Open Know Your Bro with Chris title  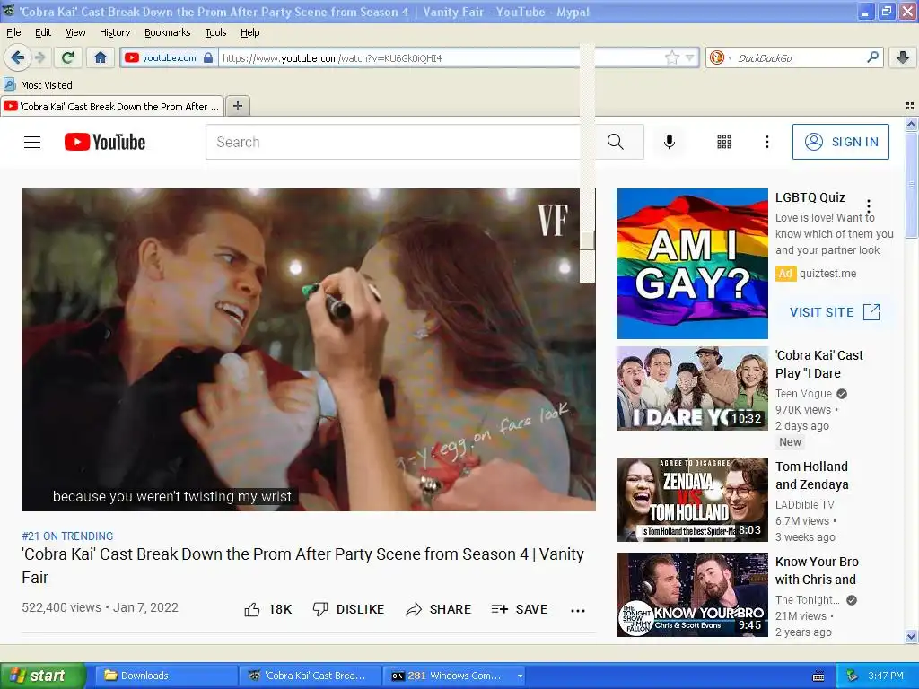(x=817, y=571)
